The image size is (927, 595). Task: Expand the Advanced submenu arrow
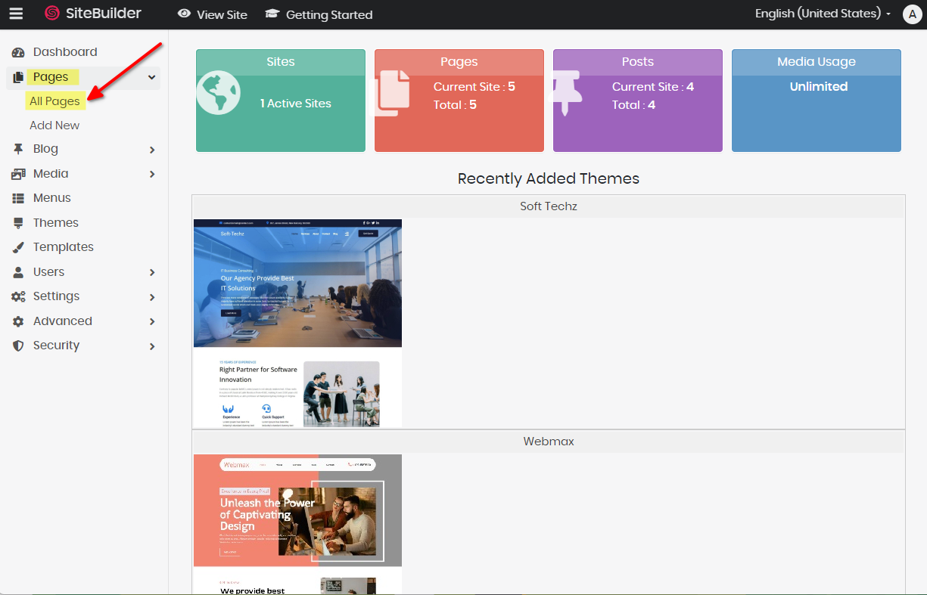click(x=152, y=321)
